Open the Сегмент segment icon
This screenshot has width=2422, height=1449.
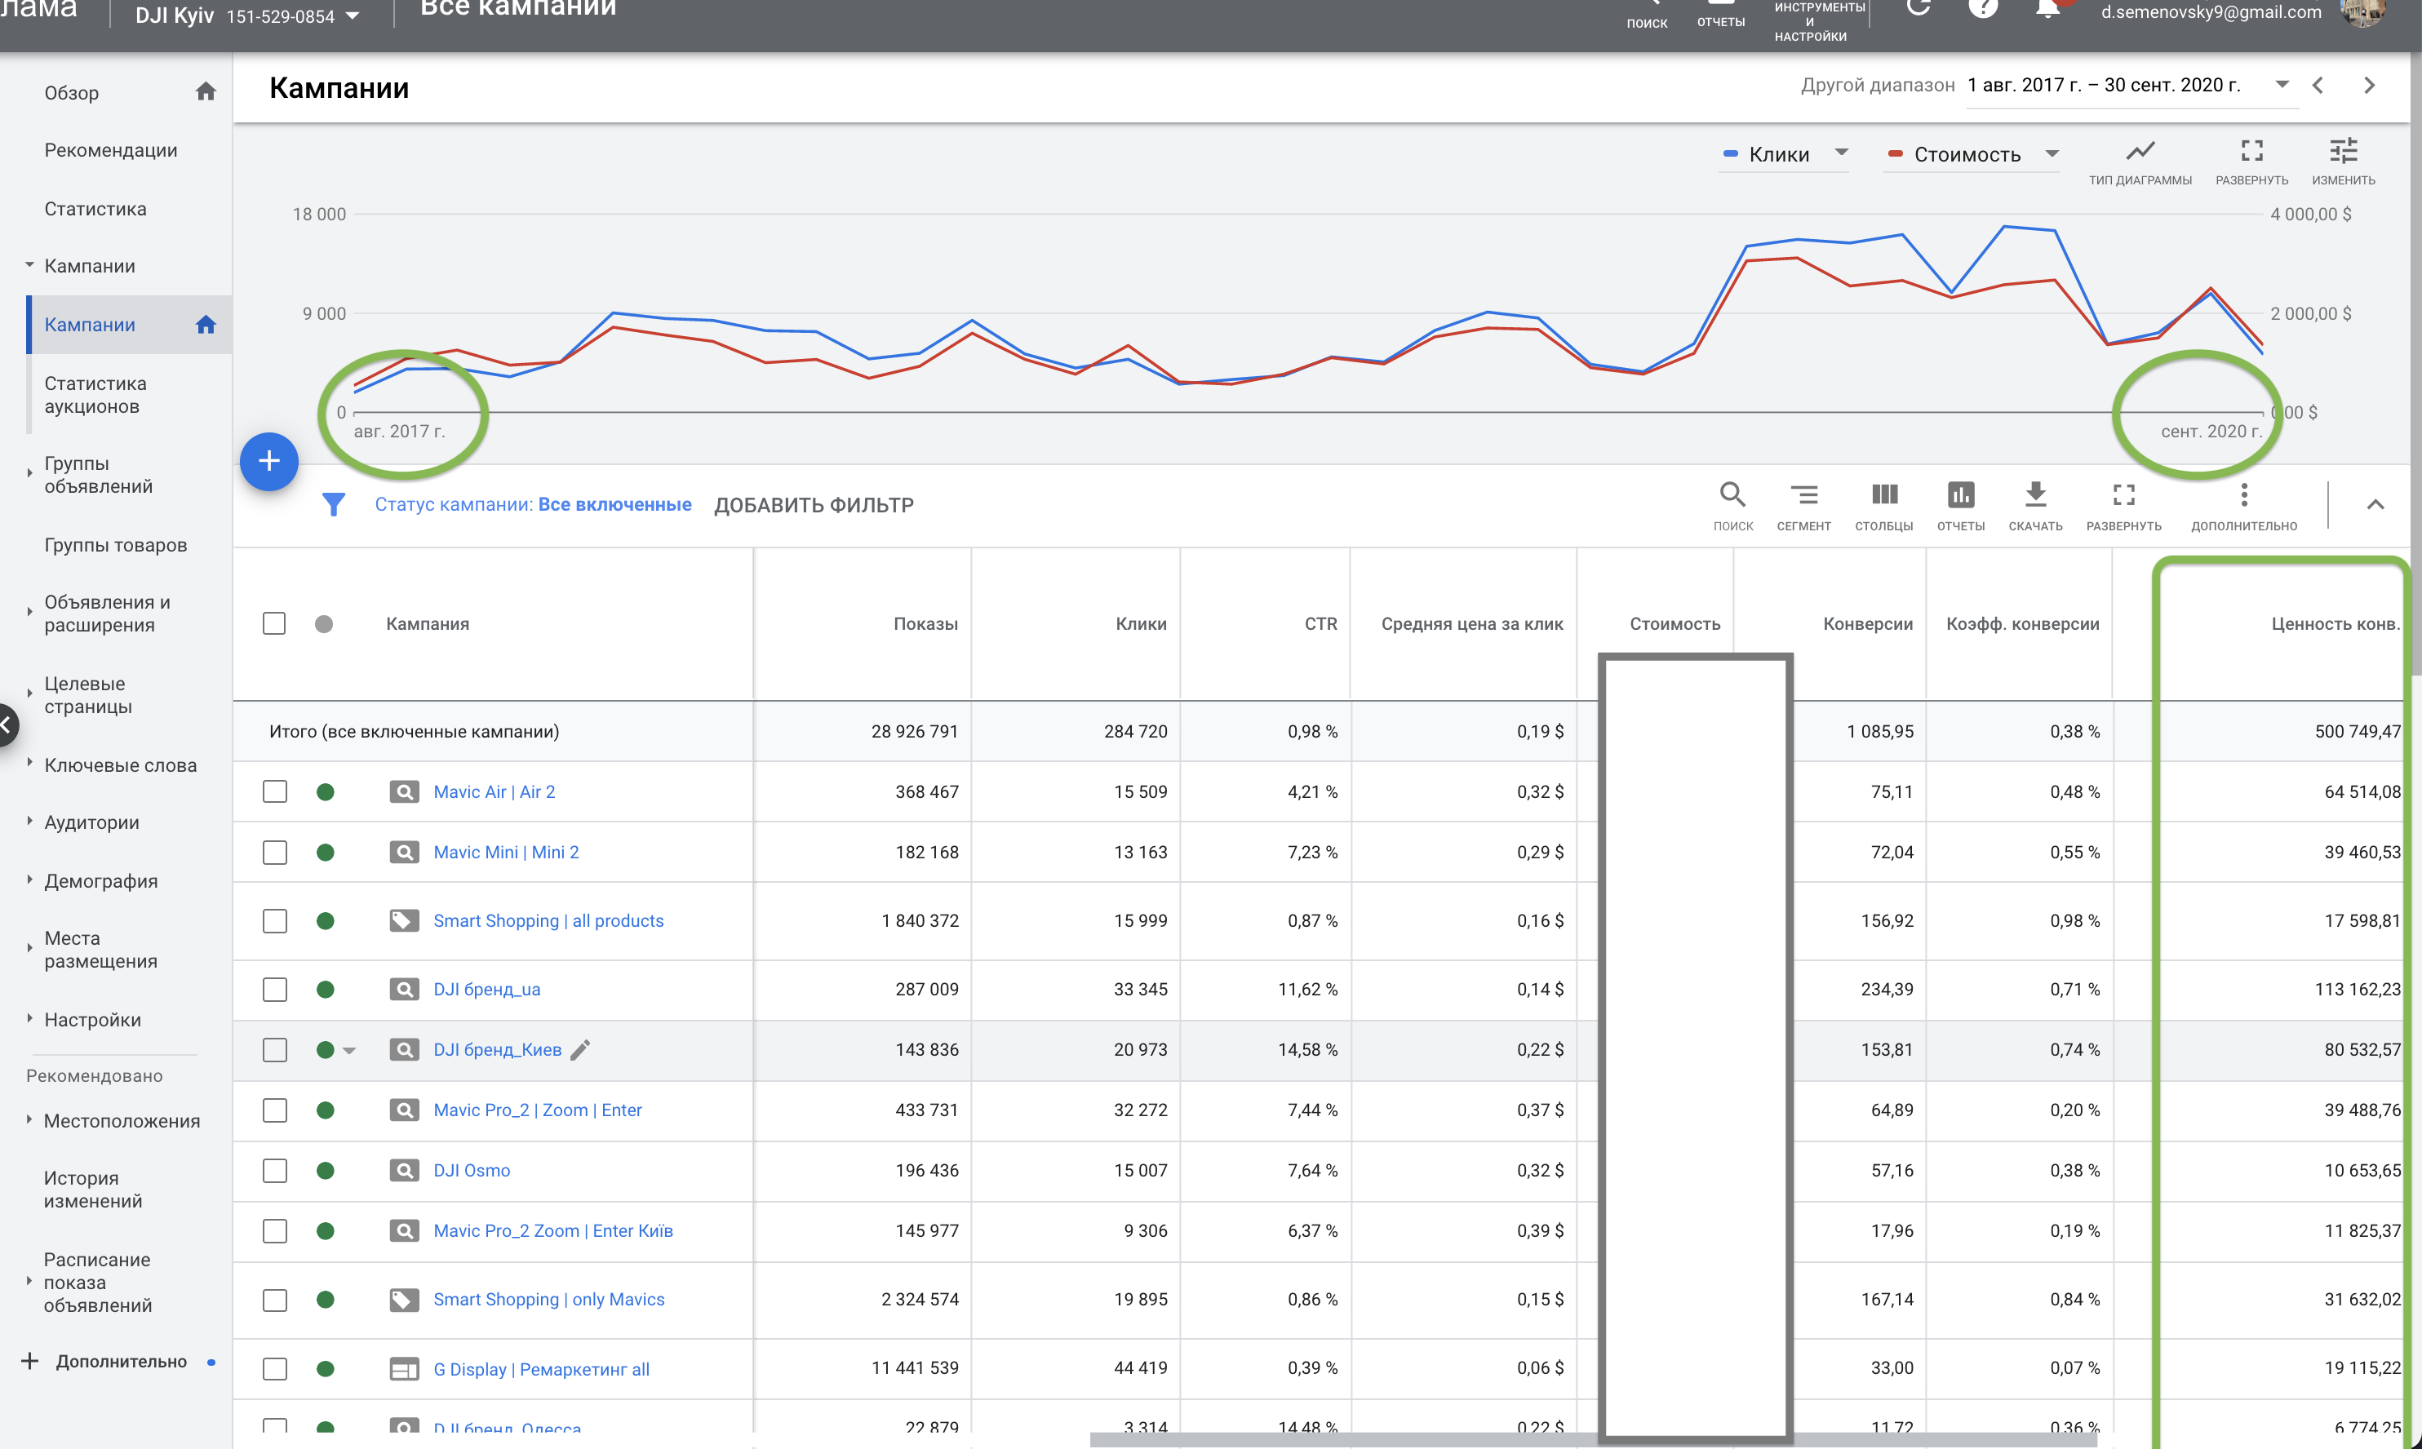[x=1803, y=495]
